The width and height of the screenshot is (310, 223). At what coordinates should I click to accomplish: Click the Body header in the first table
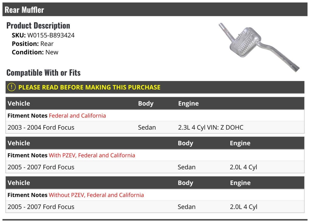pos(146,103)
